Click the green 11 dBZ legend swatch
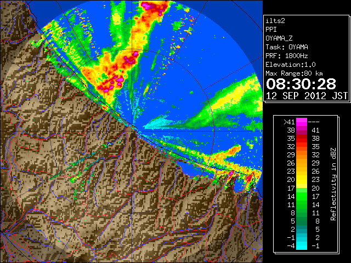The height and width of the screenshot is (263, 351). point(302,204)
